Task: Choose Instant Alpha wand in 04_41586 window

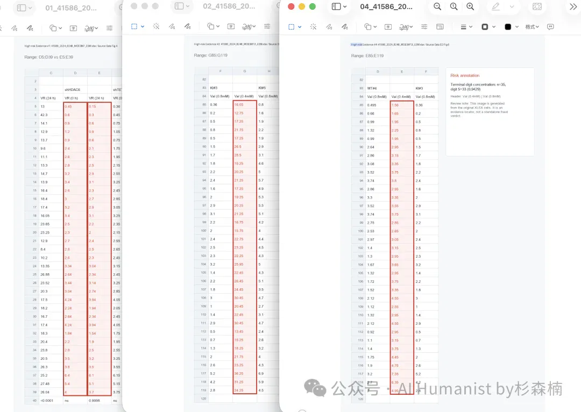Action: coord(314,27)
